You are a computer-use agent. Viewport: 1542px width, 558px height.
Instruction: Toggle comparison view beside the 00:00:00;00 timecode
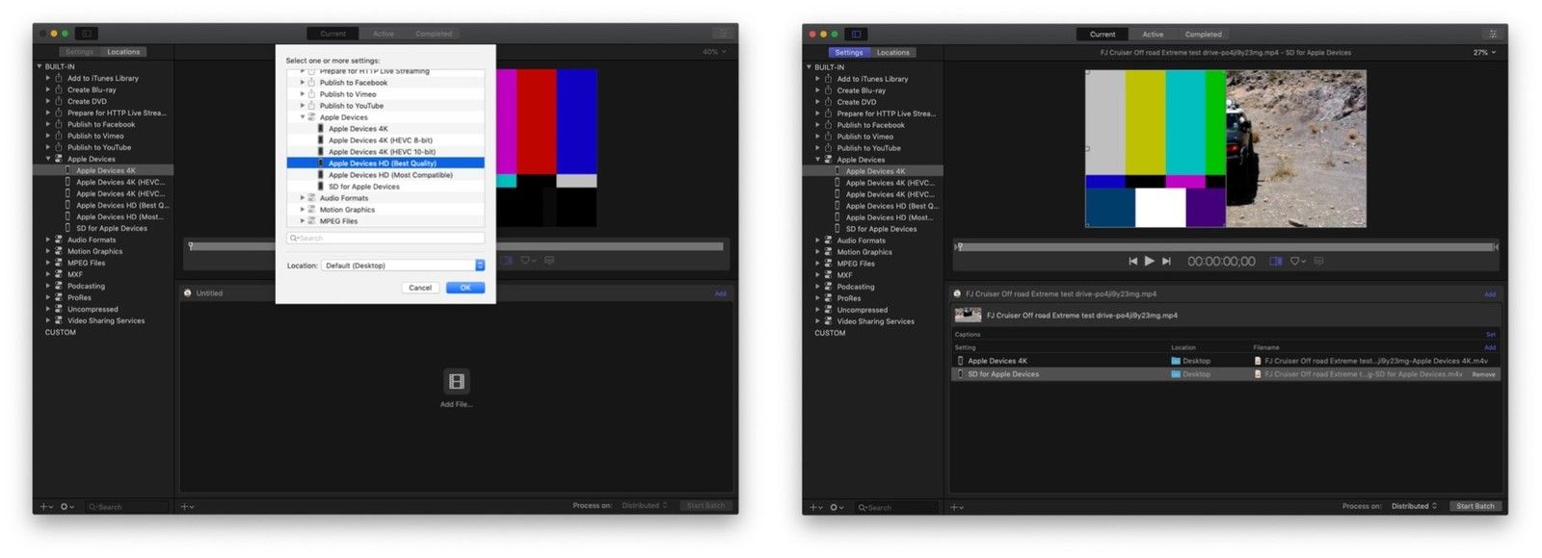(x=1275, y=261)
